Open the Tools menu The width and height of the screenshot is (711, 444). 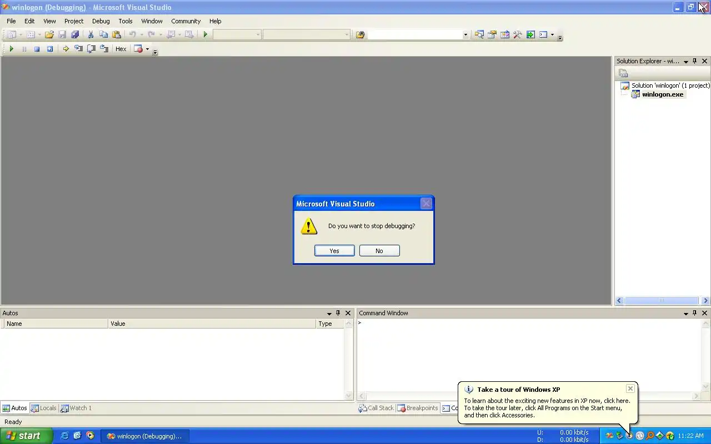pos(126,21)
